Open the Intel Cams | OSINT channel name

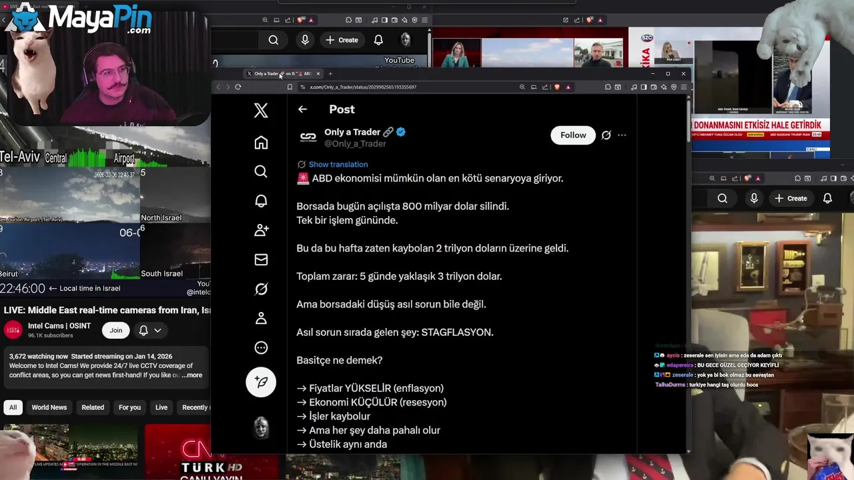click(x=59, y=325)
